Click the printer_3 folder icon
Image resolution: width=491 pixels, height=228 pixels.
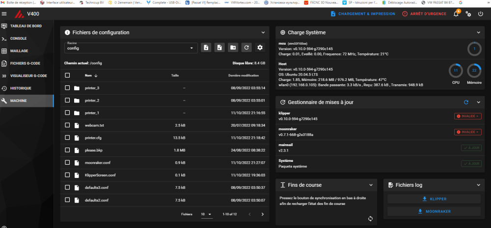tap(77, 88)
